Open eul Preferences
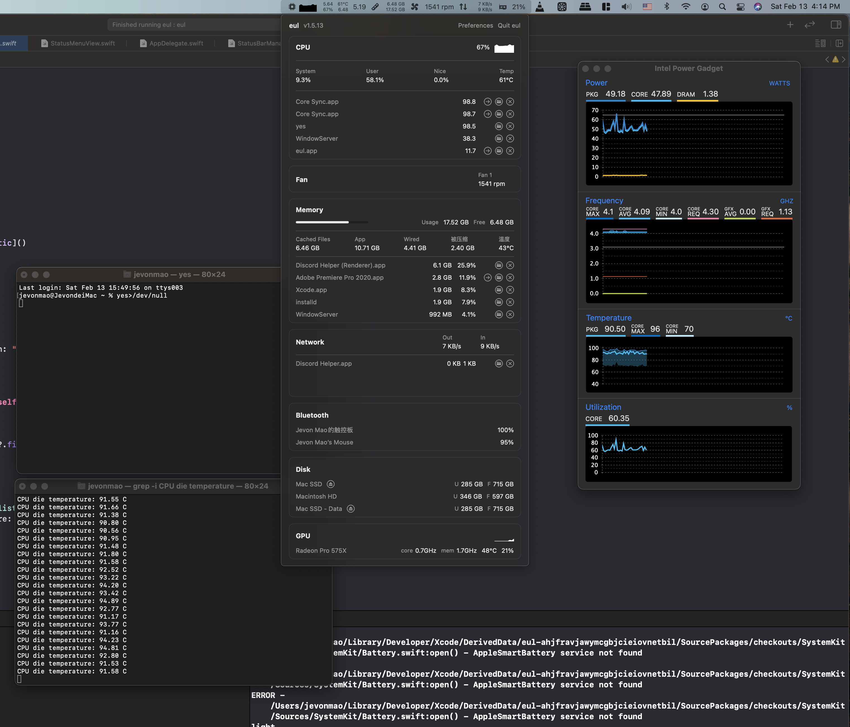The width and height of the screenshot is (850, 727). 475,25
